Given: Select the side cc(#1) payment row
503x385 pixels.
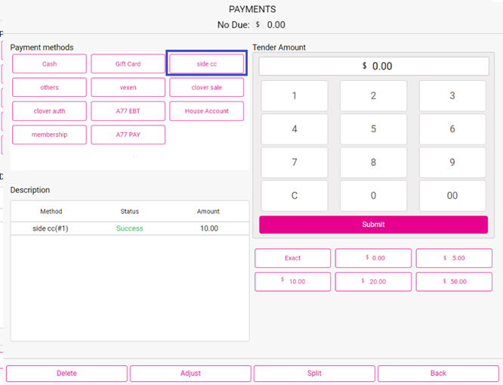Looking at the screenshot, I should pyautogui.click(x=129, y=228).
